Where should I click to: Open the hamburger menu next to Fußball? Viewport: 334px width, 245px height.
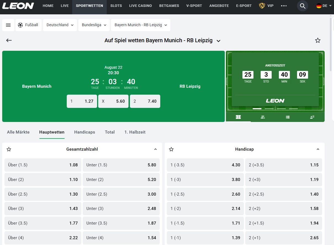click(8, 25)
